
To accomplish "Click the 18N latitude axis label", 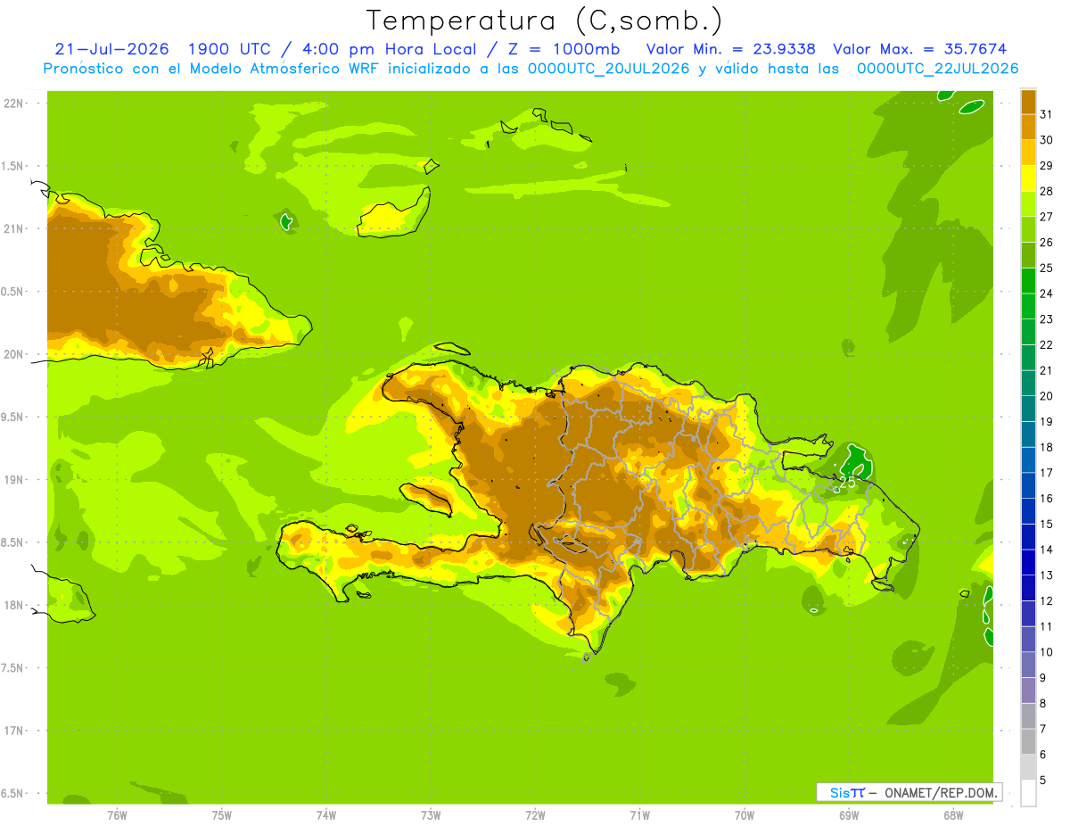I will click(x=12, y=605).
